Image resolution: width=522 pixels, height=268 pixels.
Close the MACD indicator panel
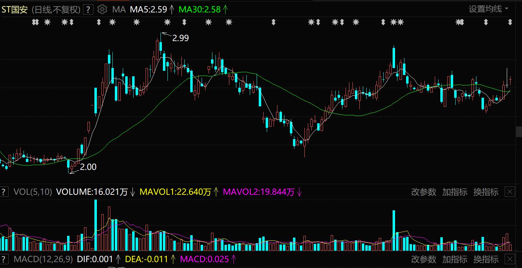(510, 259)
